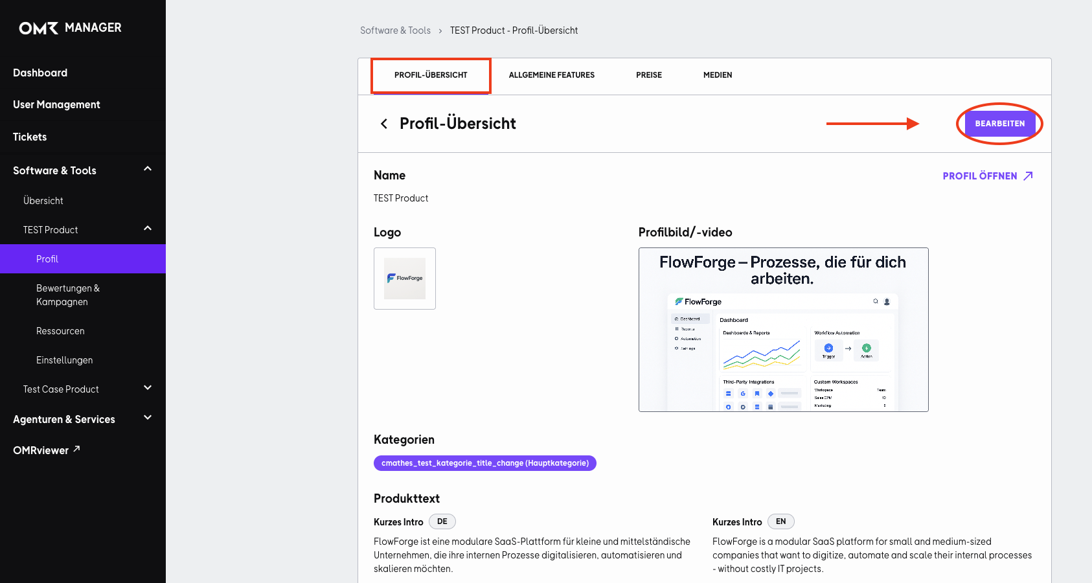
Task: Select the Medien tab
Action: 718,75
